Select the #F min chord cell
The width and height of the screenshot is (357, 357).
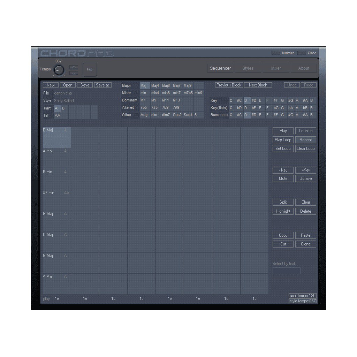coord(57,200)
